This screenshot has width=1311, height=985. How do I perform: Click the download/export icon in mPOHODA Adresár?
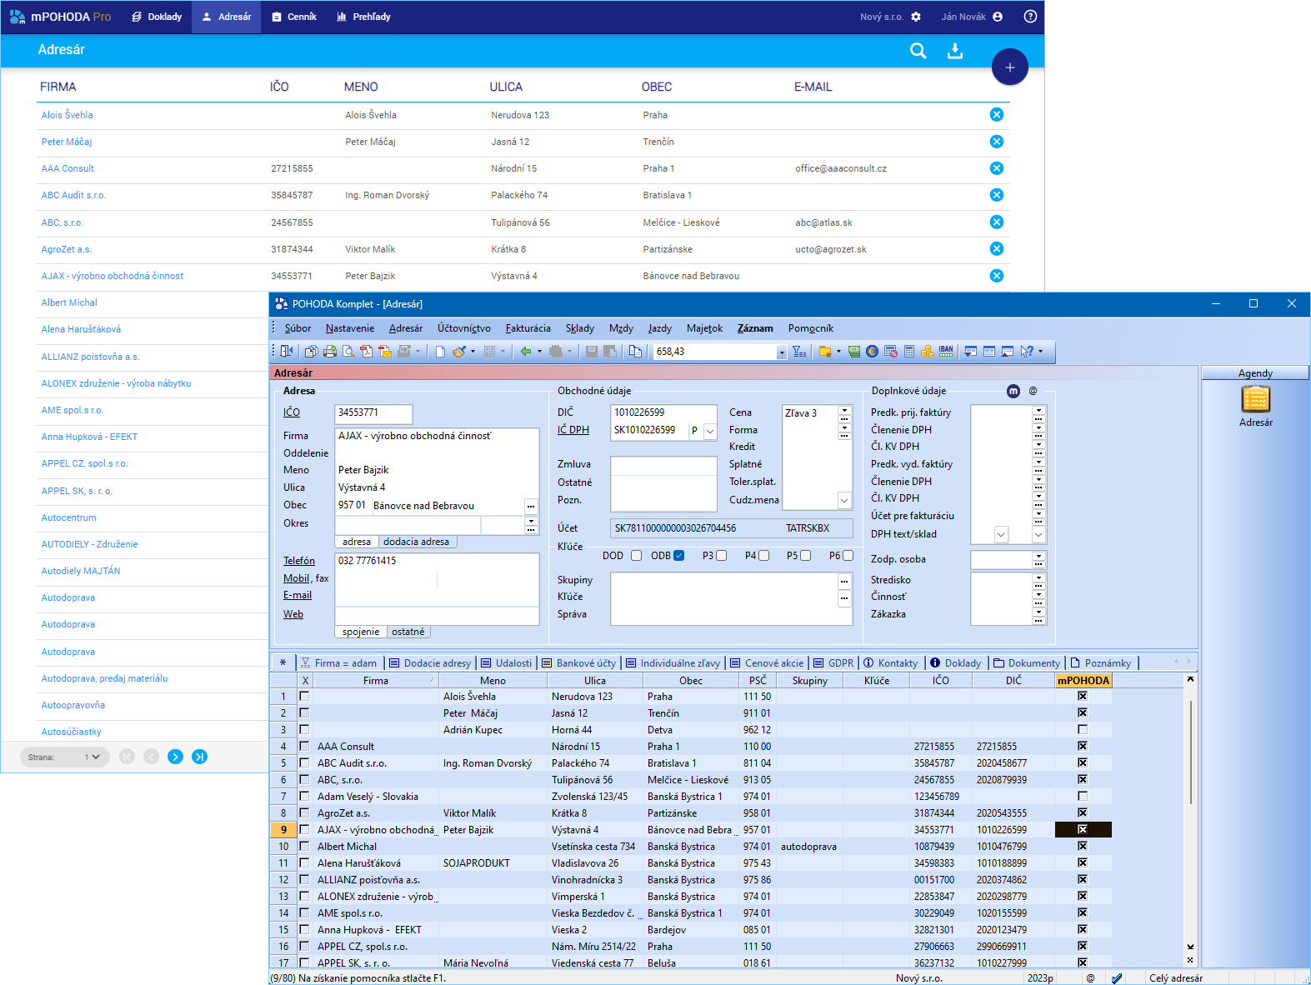(955, 51)
